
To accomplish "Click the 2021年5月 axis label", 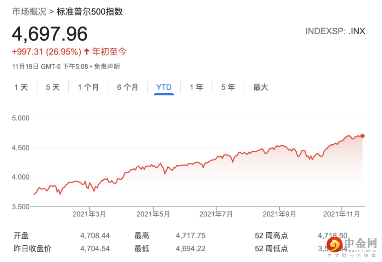I will tap(153, 214).
